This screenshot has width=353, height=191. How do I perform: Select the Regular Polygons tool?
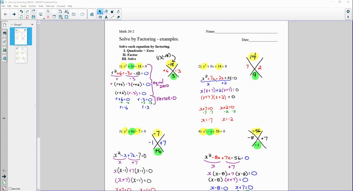tap(112, 12)
